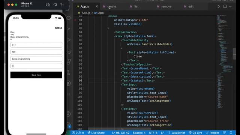Open feedback icon in status bar
Screen dimensions: 240x135
(224, 133)
